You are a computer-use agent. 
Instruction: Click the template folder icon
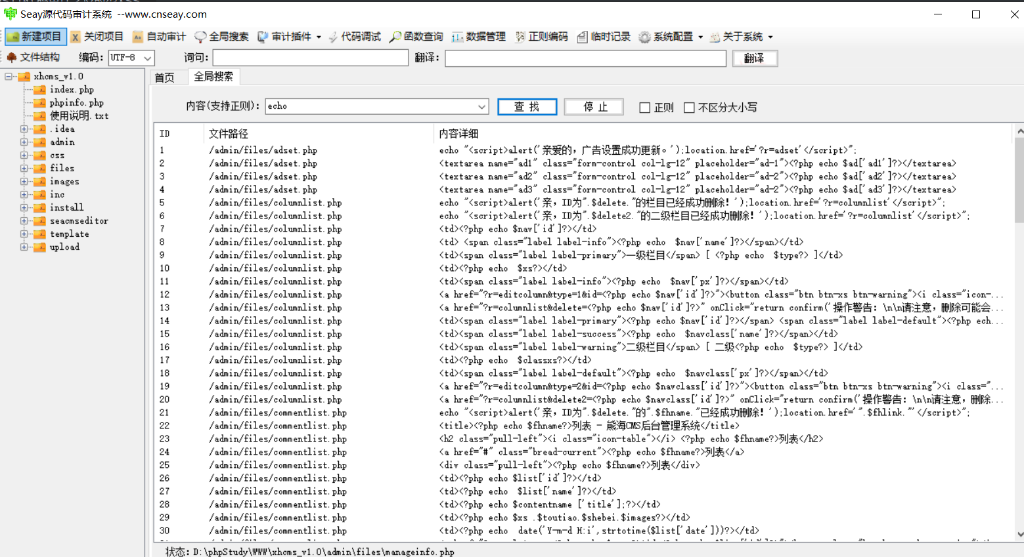tap(40, 234)
